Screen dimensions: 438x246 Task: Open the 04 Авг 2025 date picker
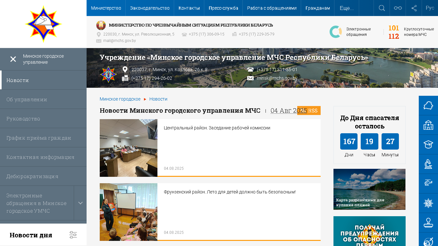[x=289, y=111]
